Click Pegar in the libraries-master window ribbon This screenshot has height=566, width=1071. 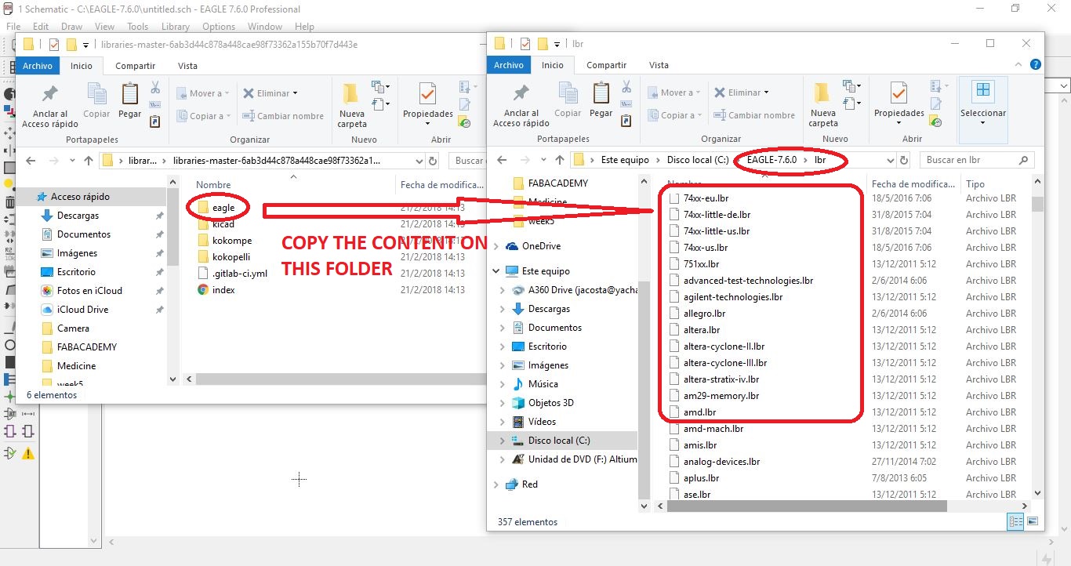click(x=130, y=101)
